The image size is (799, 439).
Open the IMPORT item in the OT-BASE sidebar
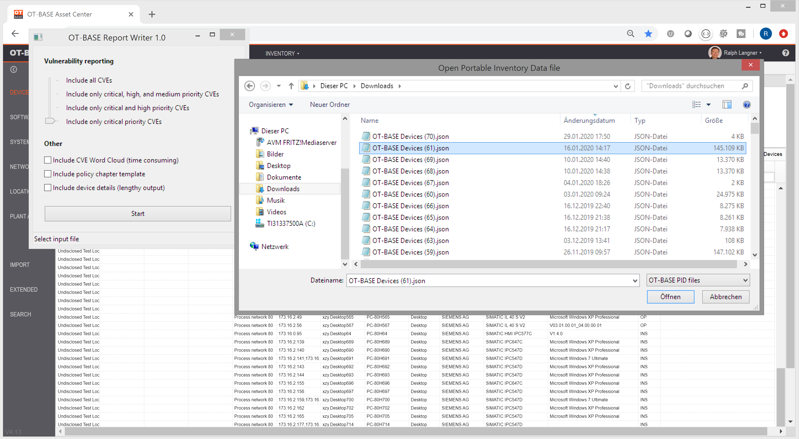(x=20, y=265)
